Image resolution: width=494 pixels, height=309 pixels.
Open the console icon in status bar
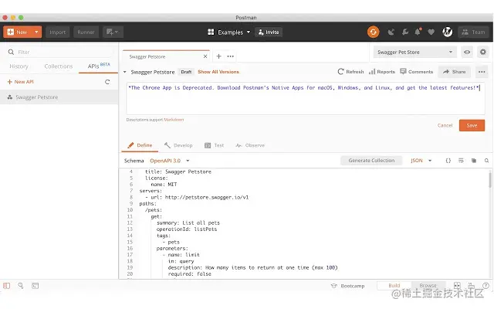(x=36, y=286)
